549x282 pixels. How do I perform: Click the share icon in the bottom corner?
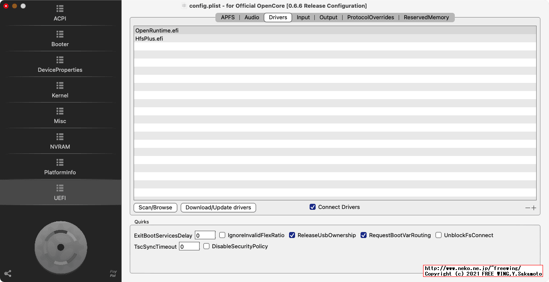click(x=8, y=273)
